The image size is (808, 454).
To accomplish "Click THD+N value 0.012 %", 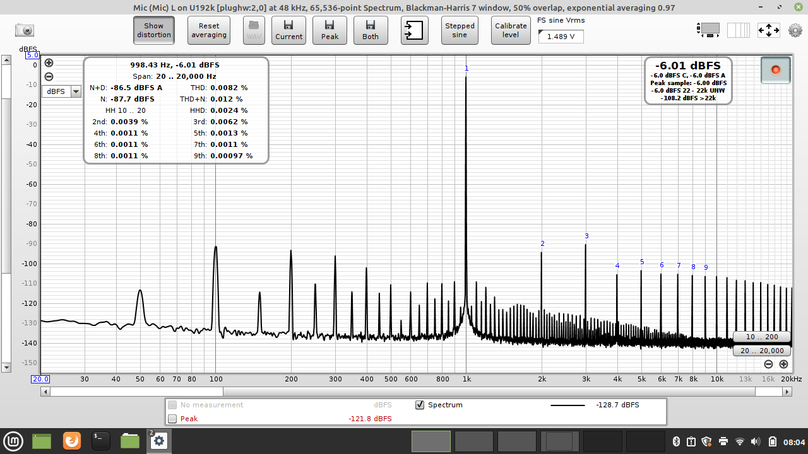I will coord(226,99).
